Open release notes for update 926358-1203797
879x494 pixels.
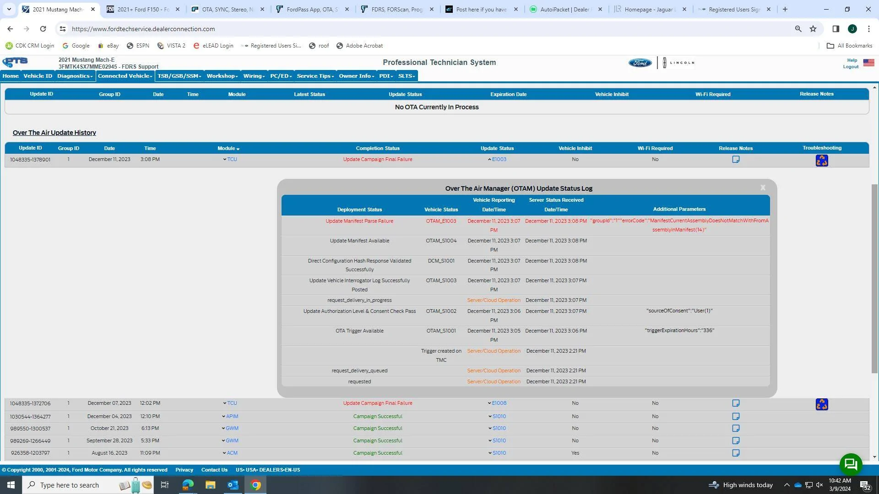736,453
